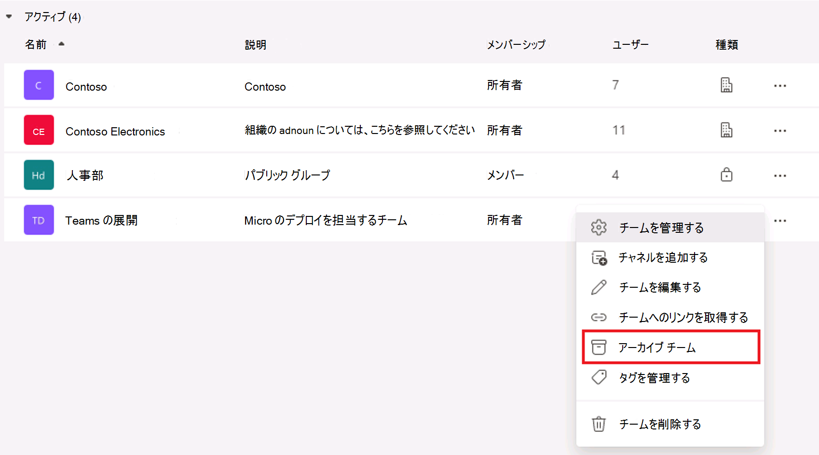
Task: Open the Contoso team purple C avatar
Action: click(39, 85)
